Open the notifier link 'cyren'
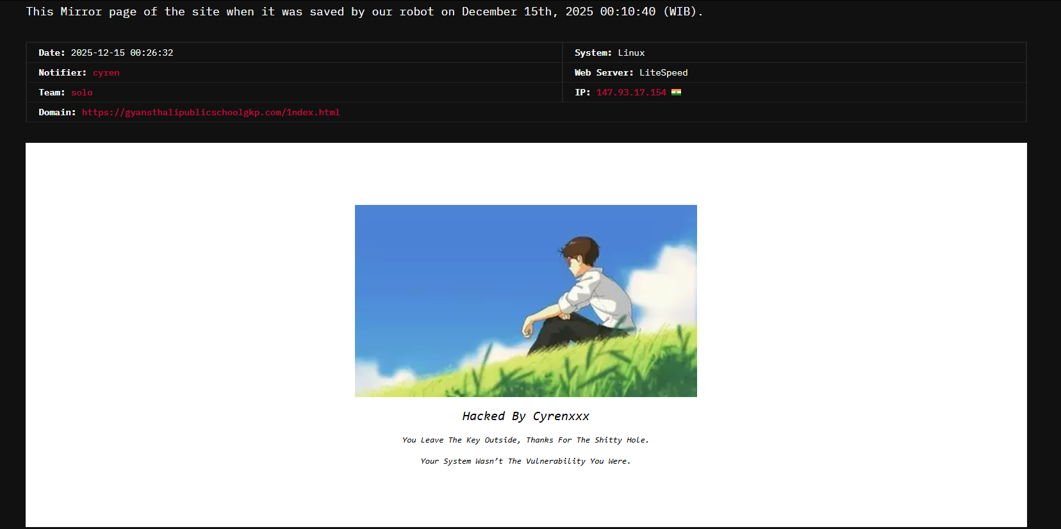 [106, 73]
